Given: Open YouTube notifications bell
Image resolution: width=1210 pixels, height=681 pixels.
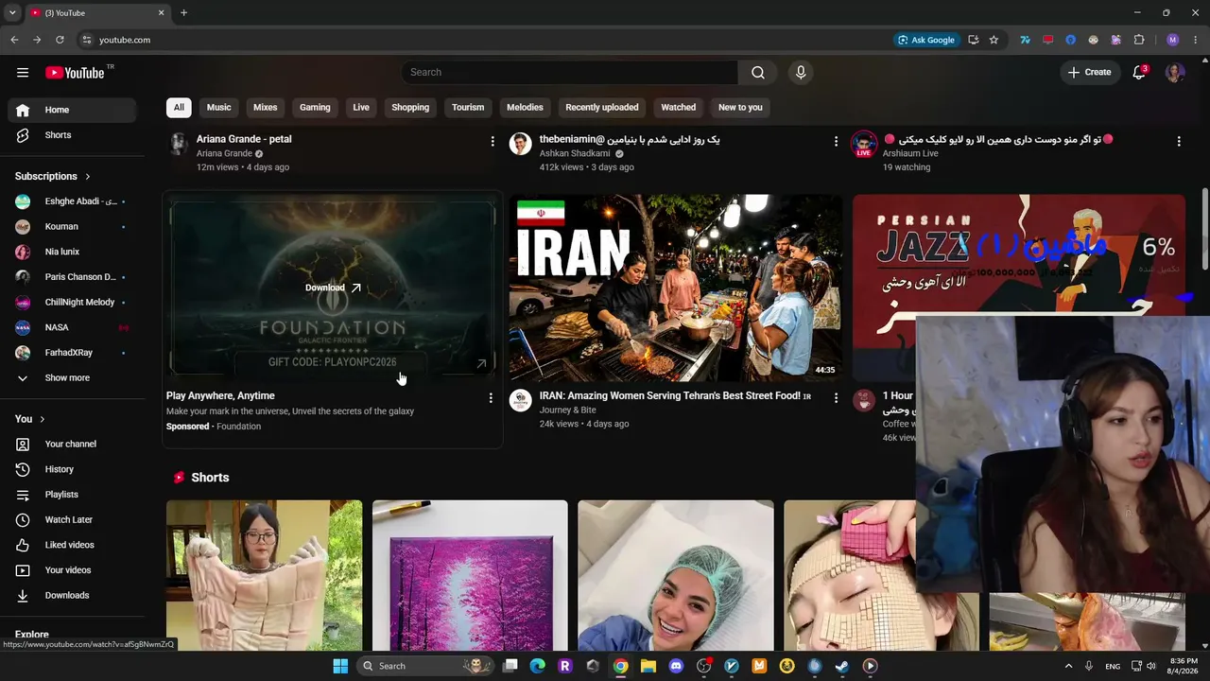Looking at the screenshot, I should [1139, 73].
